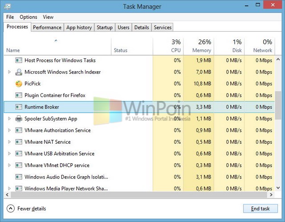Viewport: 285px width, 222px height.
Task: Click the VMware VMnet DHCP service icon
Action: [x=19, y=165]
